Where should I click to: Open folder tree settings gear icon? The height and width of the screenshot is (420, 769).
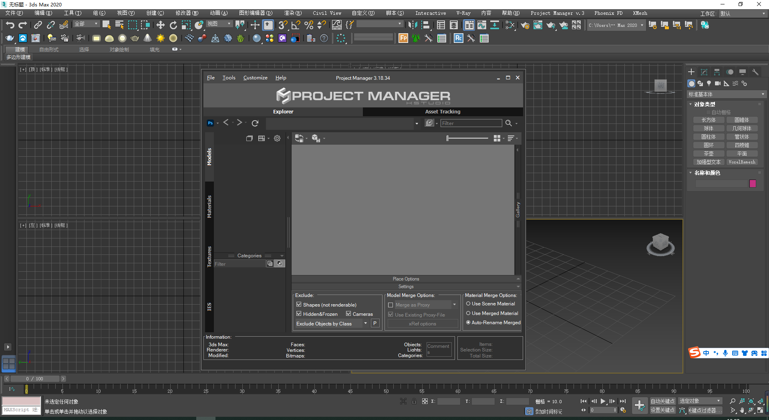pyautogui.click(x=277, y=138)
